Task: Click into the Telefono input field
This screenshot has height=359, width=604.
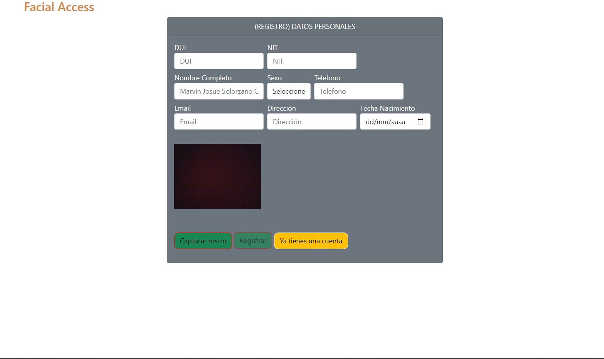Action: click(358, 91)
